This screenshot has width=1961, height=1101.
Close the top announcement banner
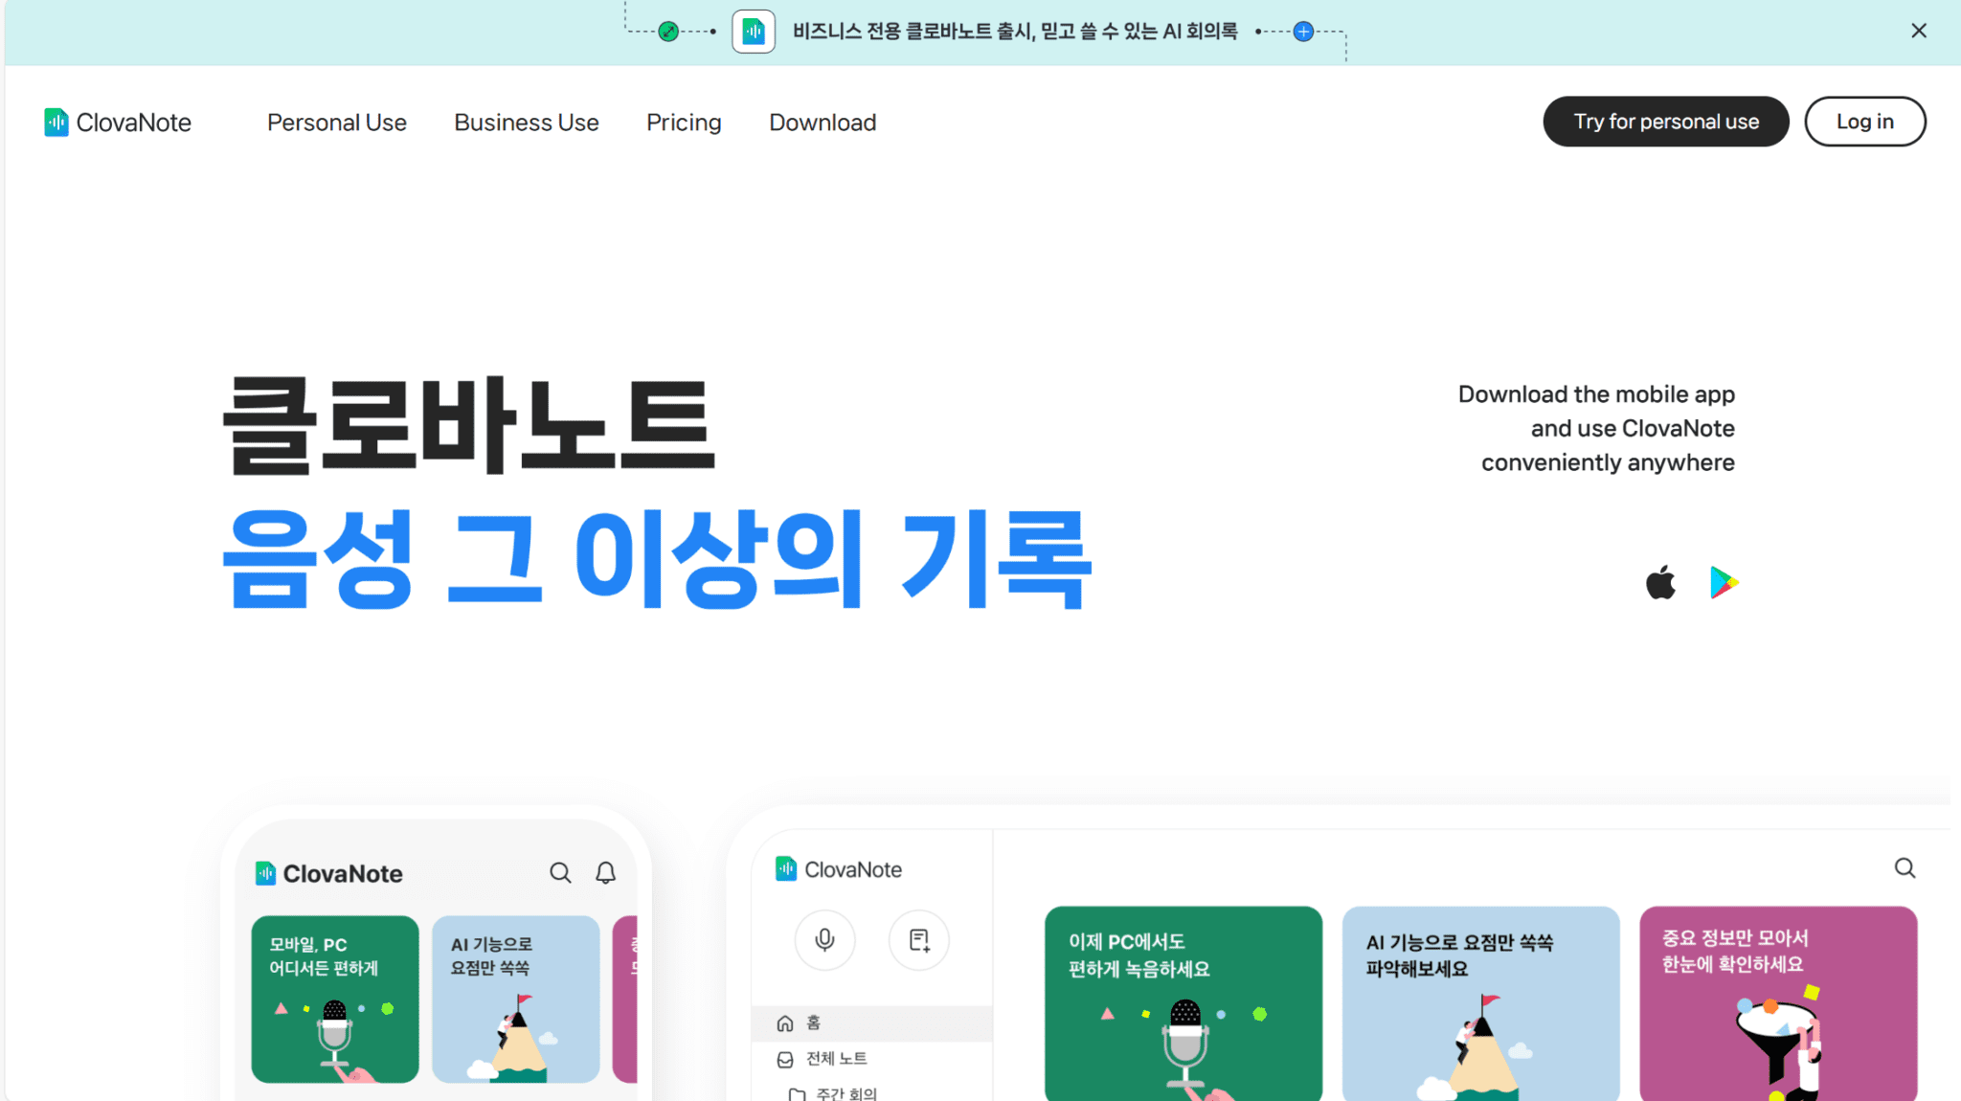pos(1918,31)
